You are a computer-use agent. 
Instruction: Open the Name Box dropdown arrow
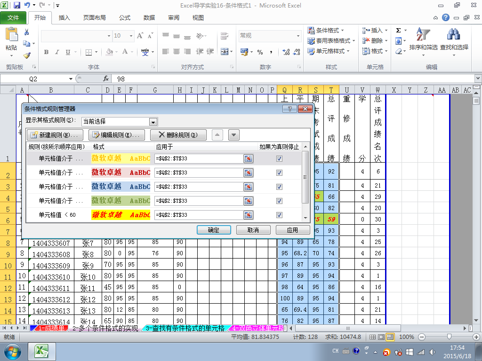click(71, 79)
